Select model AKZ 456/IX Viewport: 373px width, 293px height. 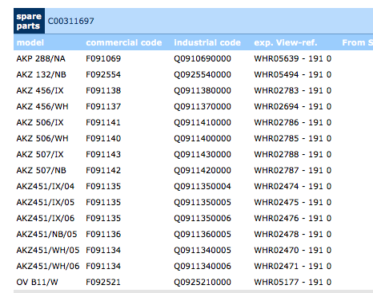pyautogui.click(x=40, y=90)
